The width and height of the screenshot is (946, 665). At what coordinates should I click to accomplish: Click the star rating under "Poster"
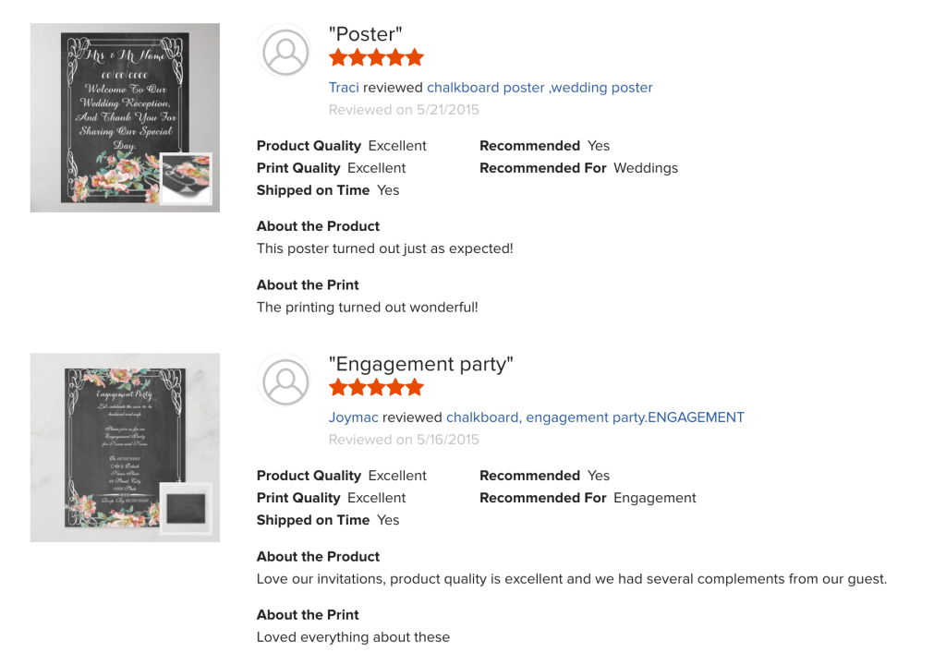pyautogui.click(x=376, y=58)
